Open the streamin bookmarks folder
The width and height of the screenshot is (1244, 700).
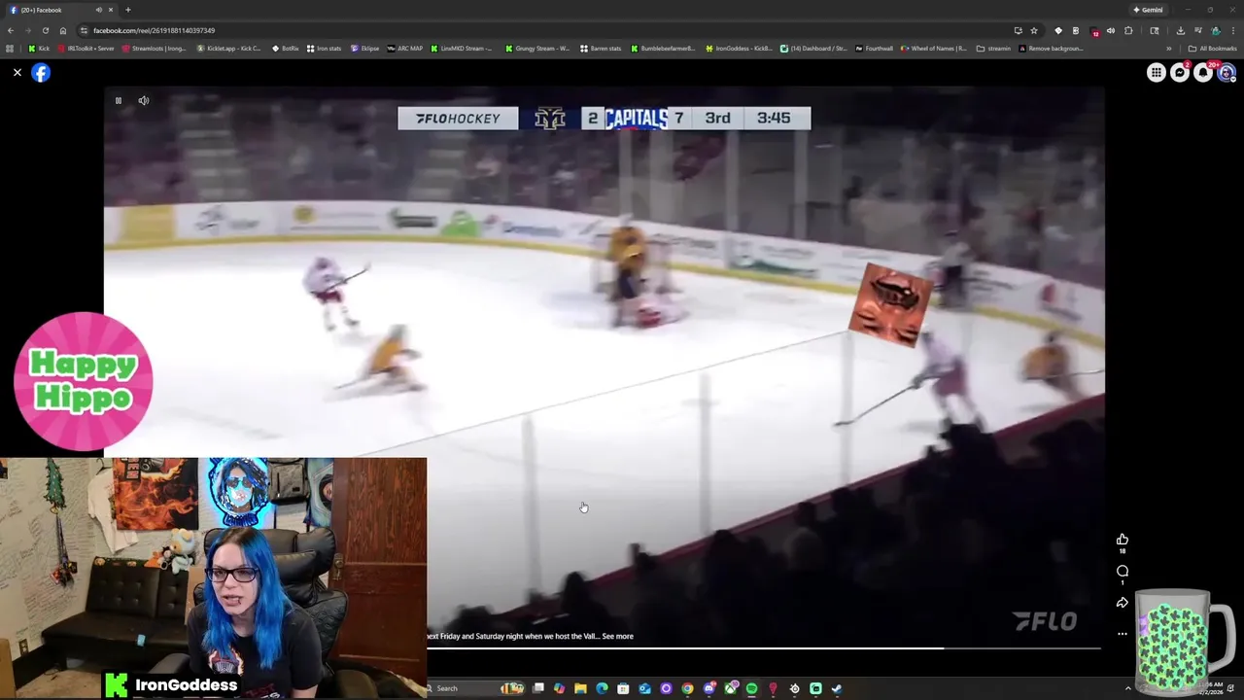click(993, 48)
